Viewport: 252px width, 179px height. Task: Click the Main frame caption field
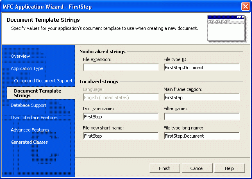coord(201,97)
